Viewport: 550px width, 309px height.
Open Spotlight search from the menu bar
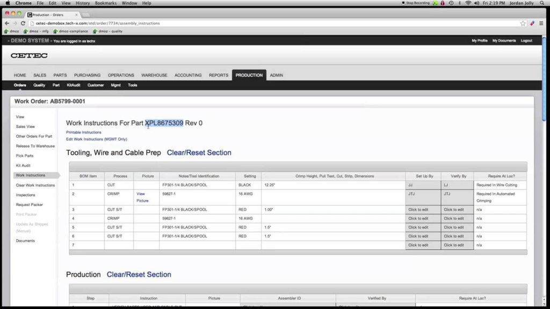542,3
